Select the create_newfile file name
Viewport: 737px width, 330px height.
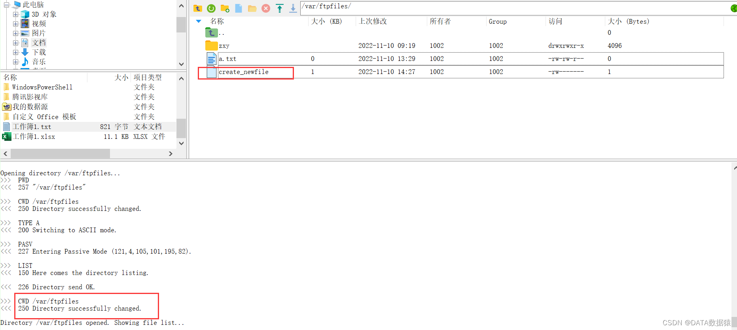[x=243, y=72]
